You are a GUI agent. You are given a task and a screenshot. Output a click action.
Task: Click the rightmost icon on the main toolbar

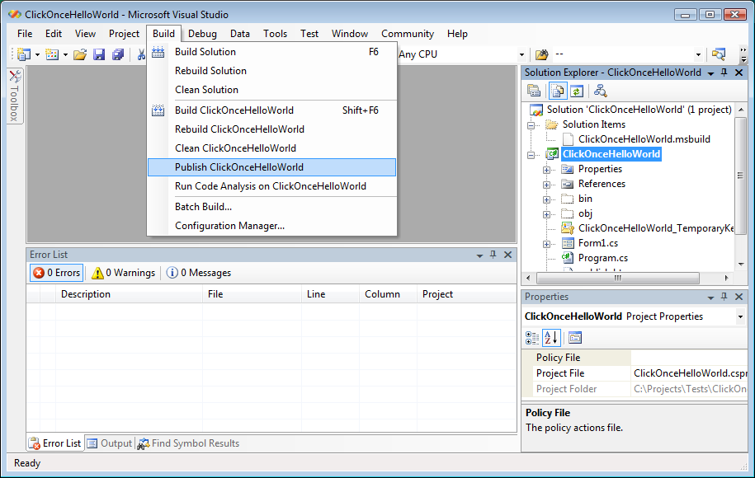(x=719, y=54)
